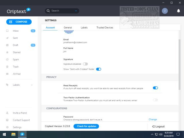Click the Sent paper plane icon

7,38
